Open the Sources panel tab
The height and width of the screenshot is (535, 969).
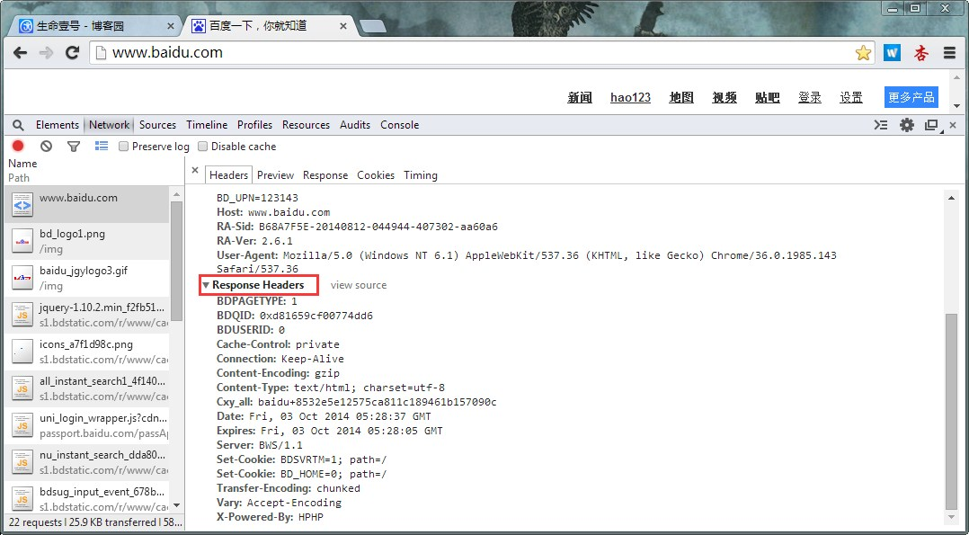click(x=157, y=125)
